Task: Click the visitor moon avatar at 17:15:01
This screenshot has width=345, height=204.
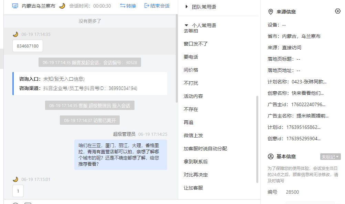Action: (15, 179)
